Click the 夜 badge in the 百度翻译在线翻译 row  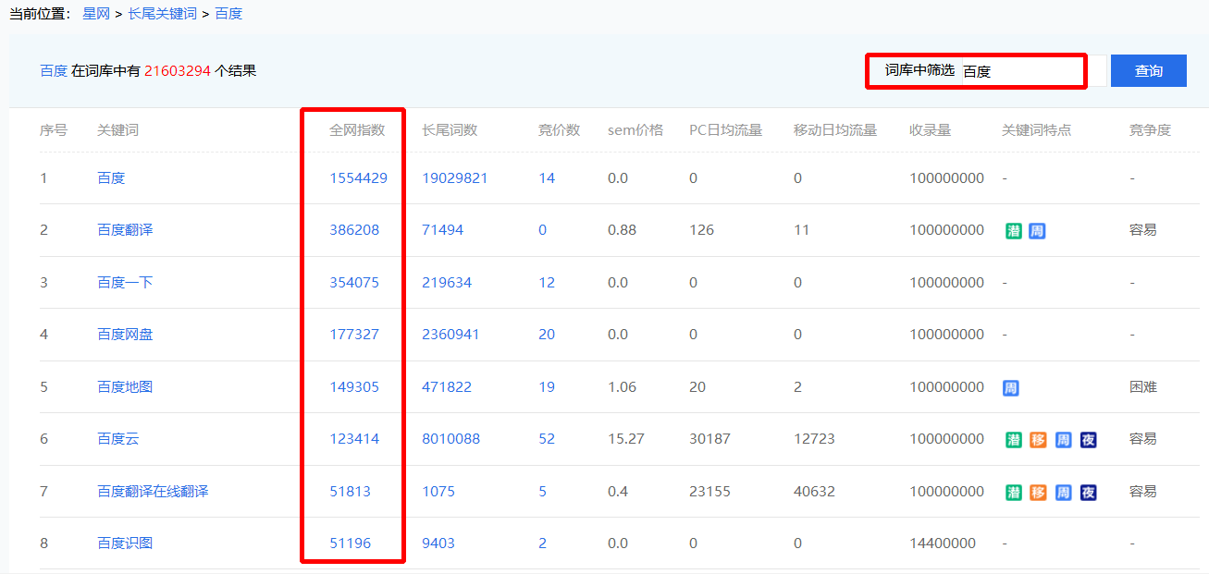(1088, 493)
